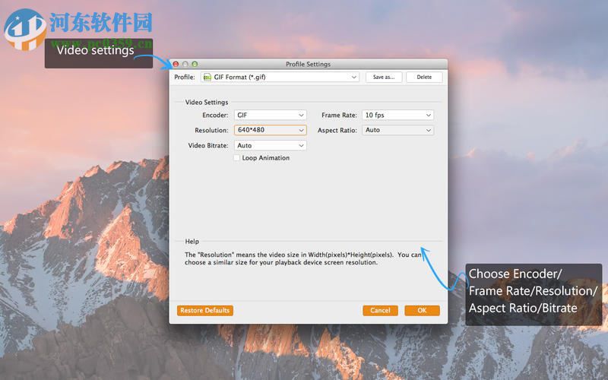Image resolution: width=608 pixels, height=380 pixels.
Task: Click the "Video Bitrate:" label
Action: (208, 145)
